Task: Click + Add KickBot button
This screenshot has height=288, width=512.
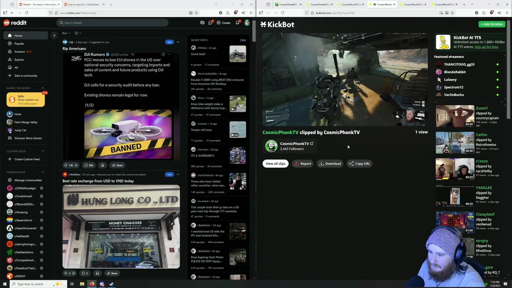Action: 492,24
